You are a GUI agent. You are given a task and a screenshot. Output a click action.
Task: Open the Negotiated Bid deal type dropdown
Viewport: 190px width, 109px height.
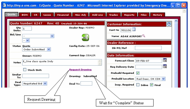click(x=35, y=83)
